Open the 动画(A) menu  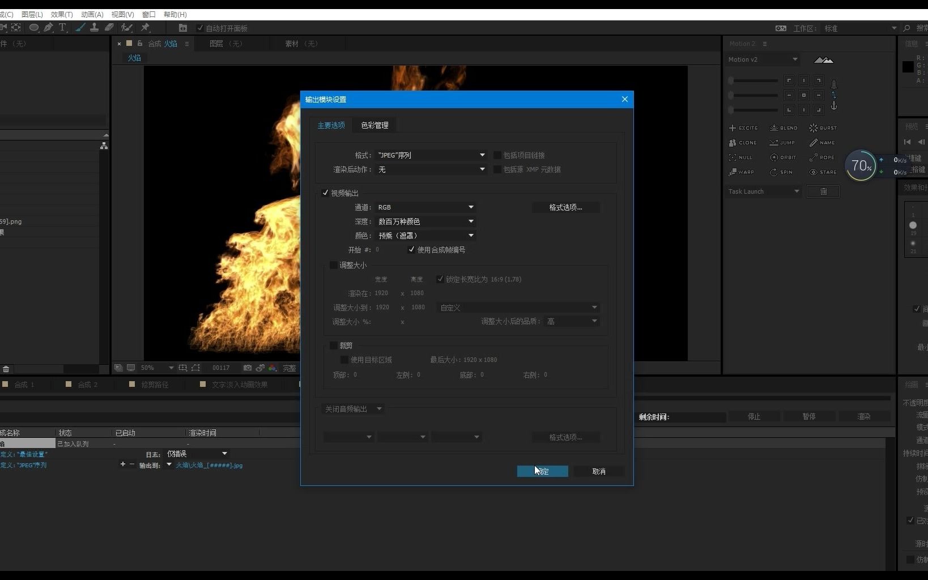[x=92, y=14]
